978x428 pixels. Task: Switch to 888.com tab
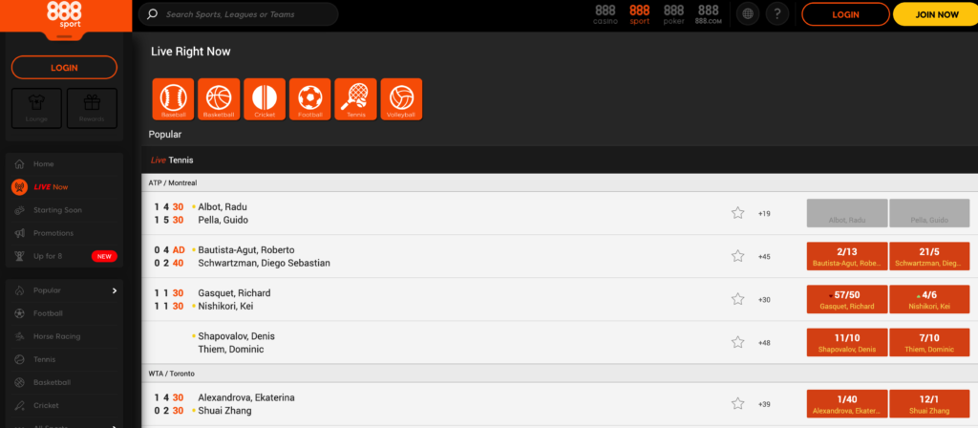(x=708, y=14)
